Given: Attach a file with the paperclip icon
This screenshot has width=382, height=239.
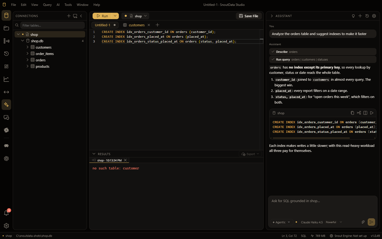Looking at the screenshot, I should 363,222.
